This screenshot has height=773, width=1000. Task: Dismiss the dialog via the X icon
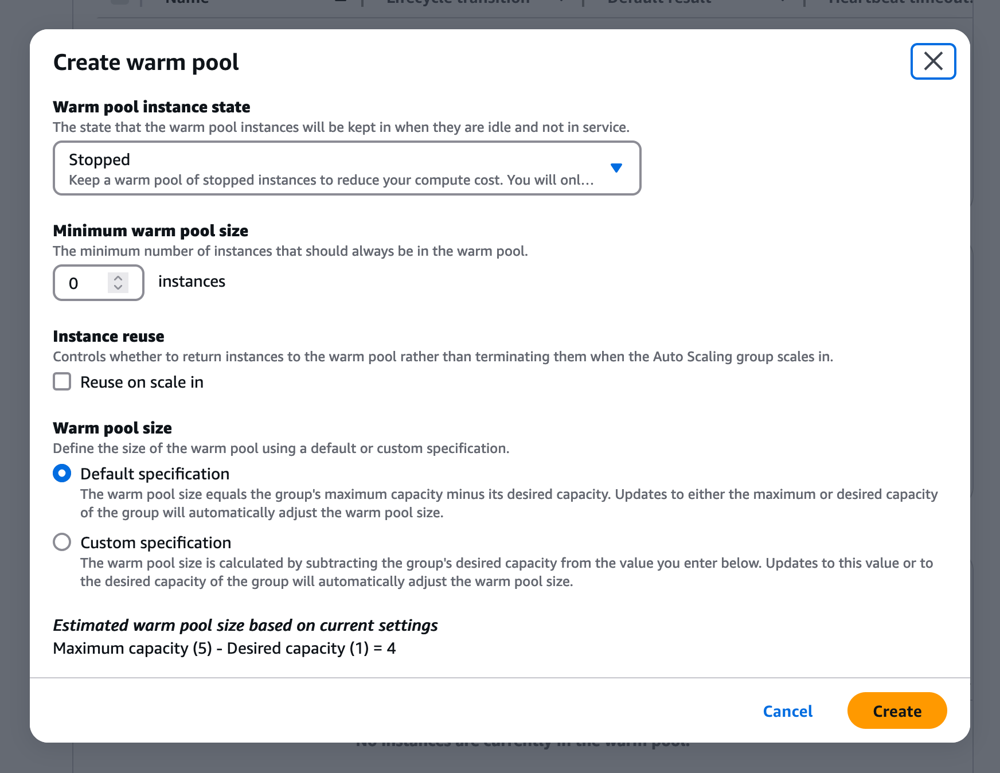pos(933,61)
